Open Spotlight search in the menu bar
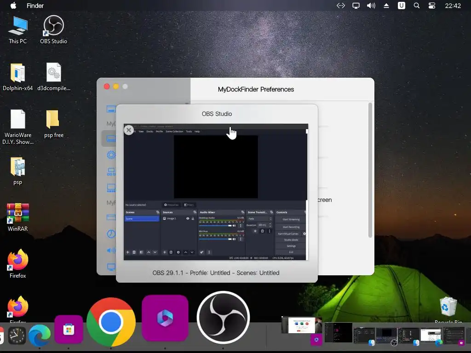Viewport: 471px width, 353px height. 417,6
